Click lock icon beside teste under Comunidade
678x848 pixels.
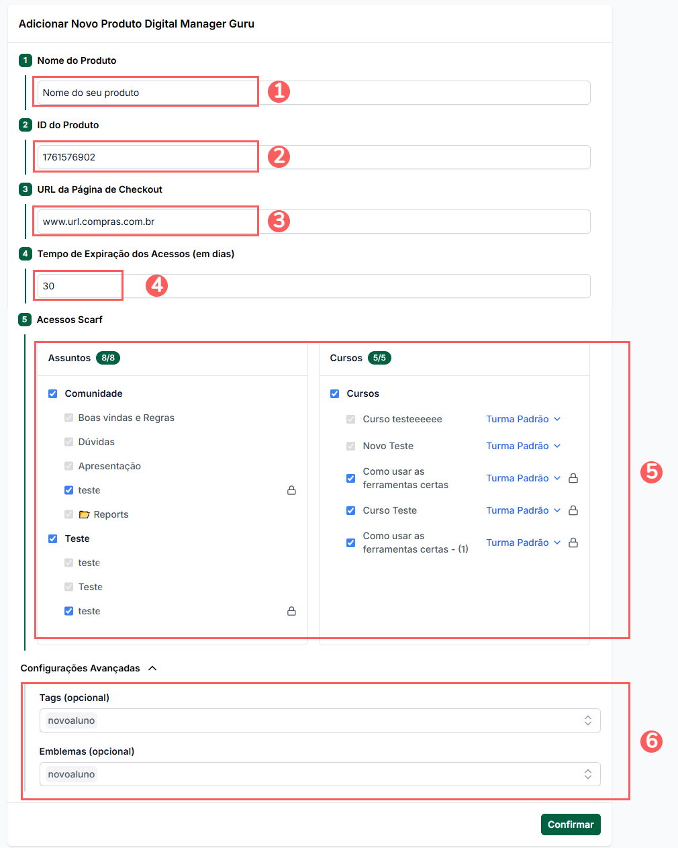(x=291, y=490)
